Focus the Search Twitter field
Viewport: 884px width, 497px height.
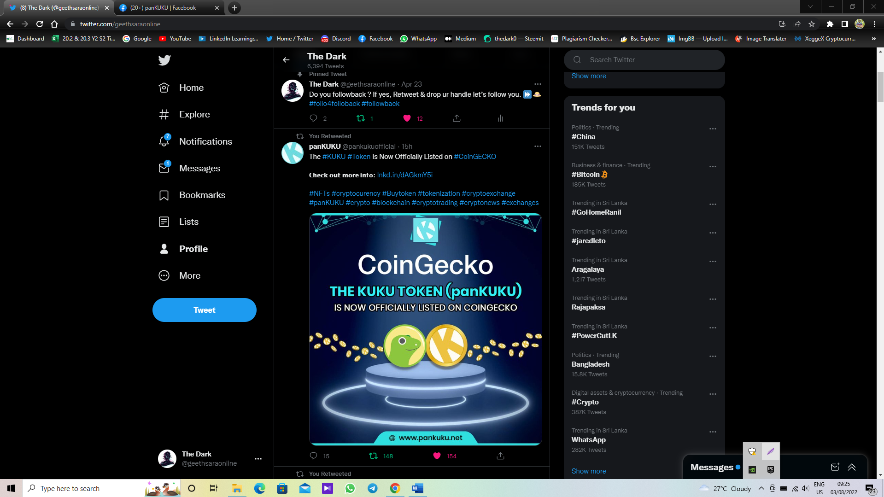[644, 60]
